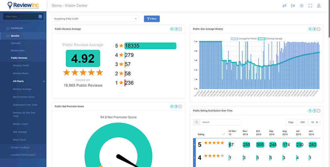
Task: Click the switch arrows icon in top header
Action: [284, 6]
